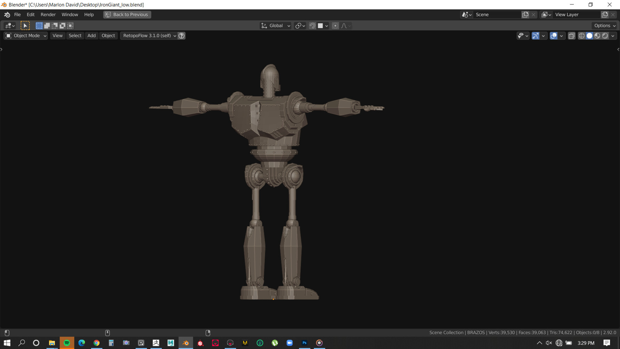Enable the snapping magnet toggle
620x349 pixels.
[x=312, y=25]
